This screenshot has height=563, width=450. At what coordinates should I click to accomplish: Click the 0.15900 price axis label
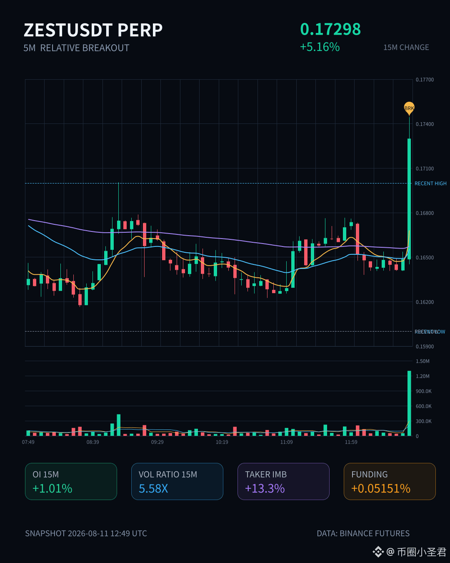(x=425, y=347)
